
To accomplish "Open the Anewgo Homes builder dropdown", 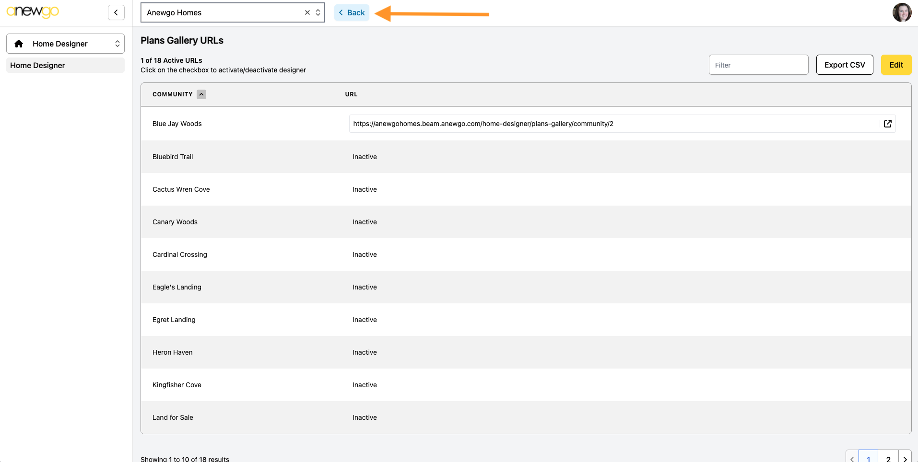I will [318, 12].
